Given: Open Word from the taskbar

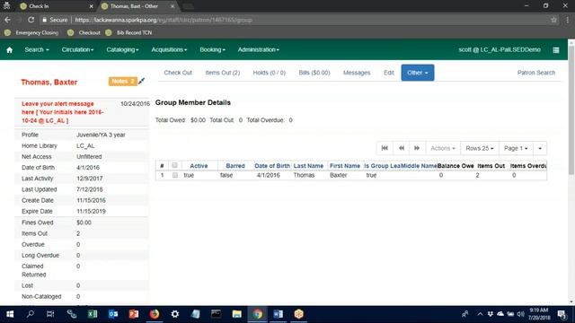Looking at the screenshot, I should [278, 314].
